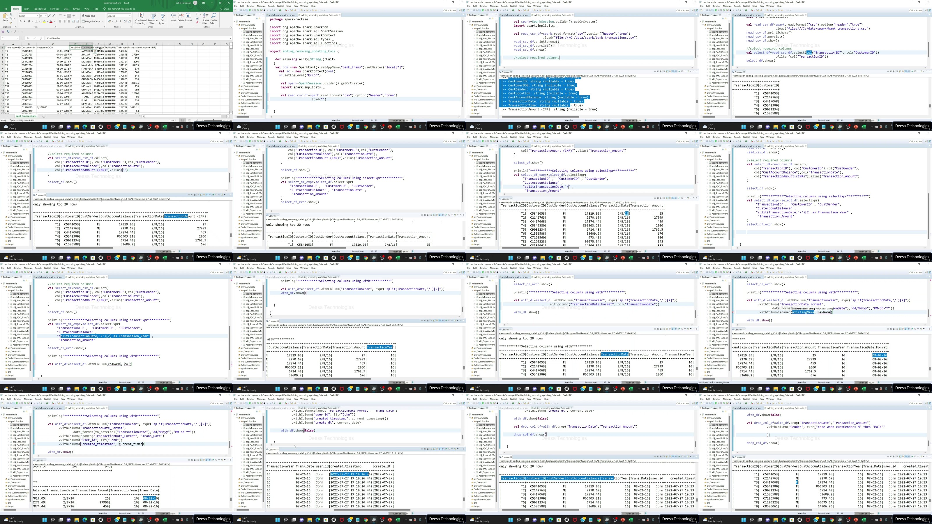
Task: Toggle Italic formatting in Excel Font group
Action: [x=24, y=21]
